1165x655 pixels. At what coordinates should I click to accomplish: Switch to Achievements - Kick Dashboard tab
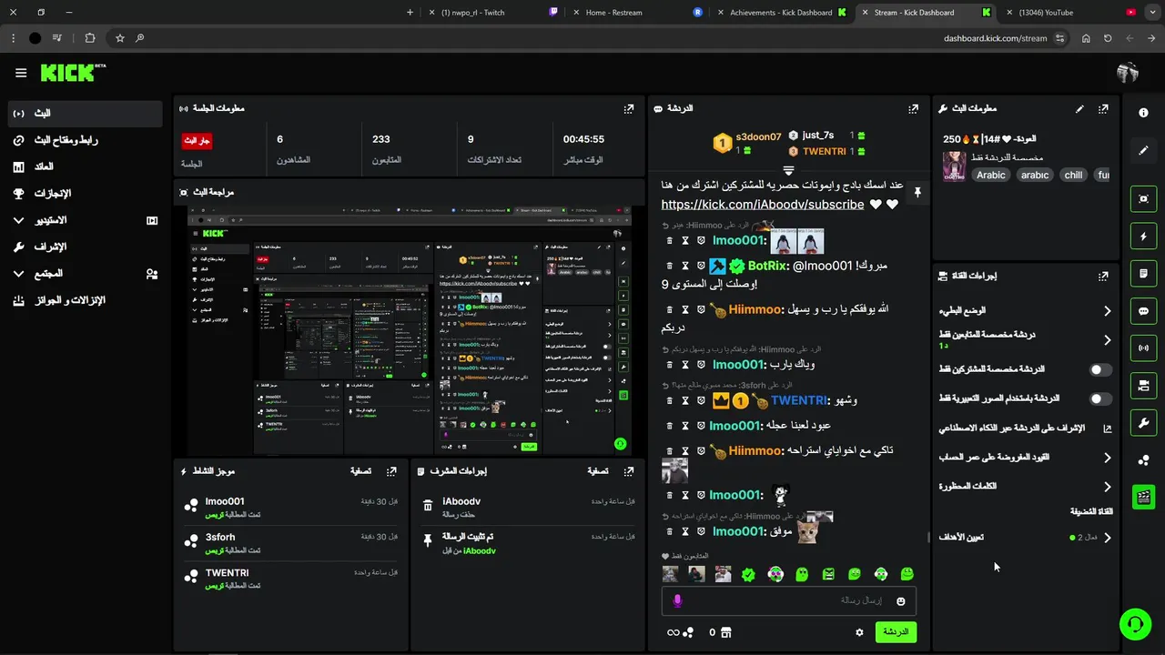coord(781,13)
